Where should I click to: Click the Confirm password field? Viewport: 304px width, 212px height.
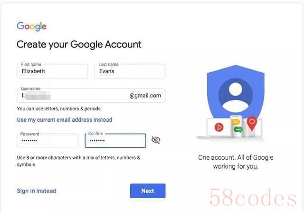[115, 141]
